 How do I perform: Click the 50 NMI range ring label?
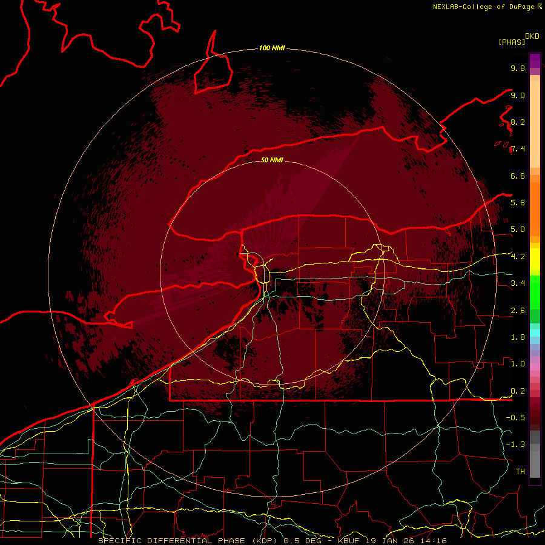(x=272, y=160)
